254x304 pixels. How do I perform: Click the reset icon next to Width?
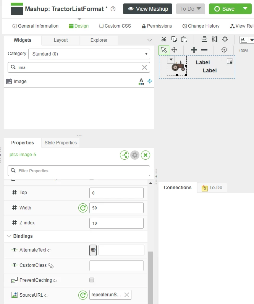click(83, 208)
